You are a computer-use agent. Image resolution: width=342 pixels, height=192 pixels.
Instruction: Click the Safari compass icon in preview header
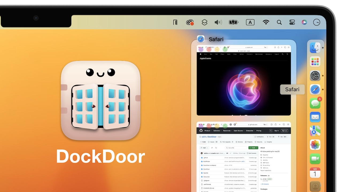(x=201, y=39)
